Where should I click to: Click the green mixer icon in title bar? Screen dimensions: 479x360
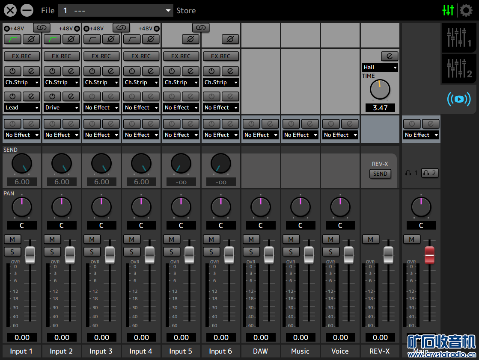point(448,10)
